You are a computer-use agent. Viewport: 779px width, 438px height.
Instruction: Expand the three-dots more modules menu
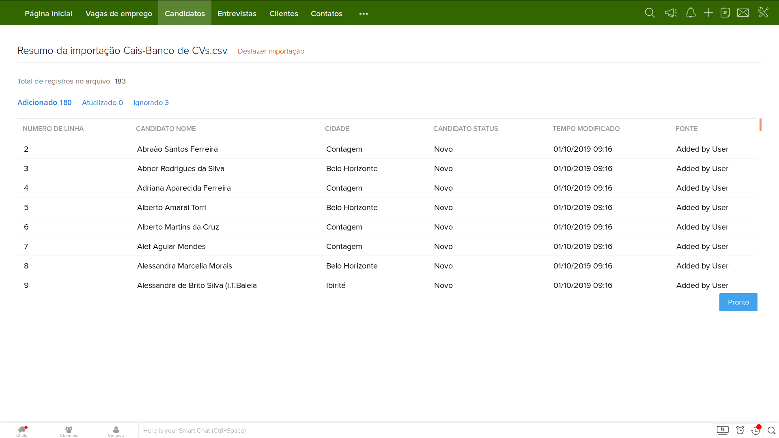coord(364,14)
